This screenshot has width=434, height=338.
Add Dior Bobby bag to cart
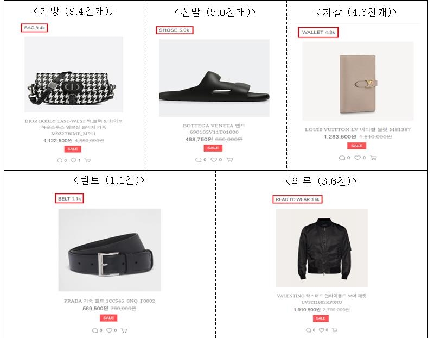click(x=88, y=160)
